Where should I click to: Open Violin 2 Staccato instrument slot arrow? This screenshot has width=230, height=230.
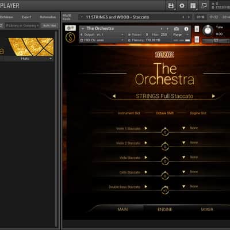click(146, 143)
